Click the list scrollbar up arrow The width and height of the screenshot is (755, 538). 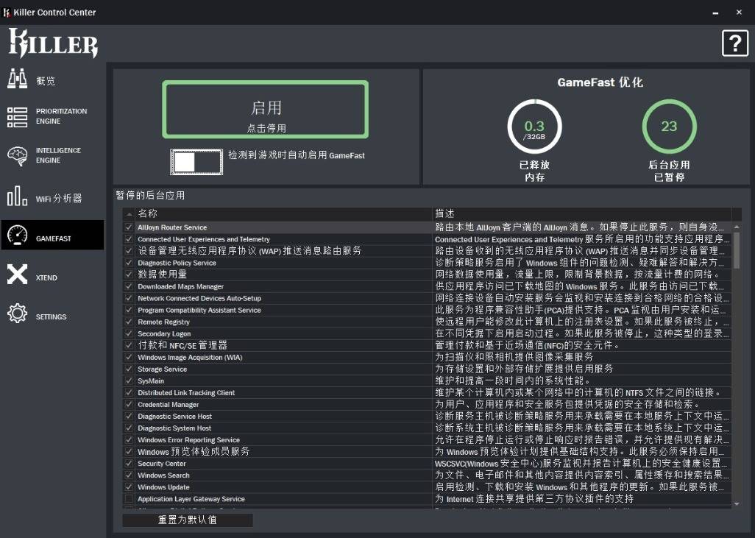(x=736, y=227)
